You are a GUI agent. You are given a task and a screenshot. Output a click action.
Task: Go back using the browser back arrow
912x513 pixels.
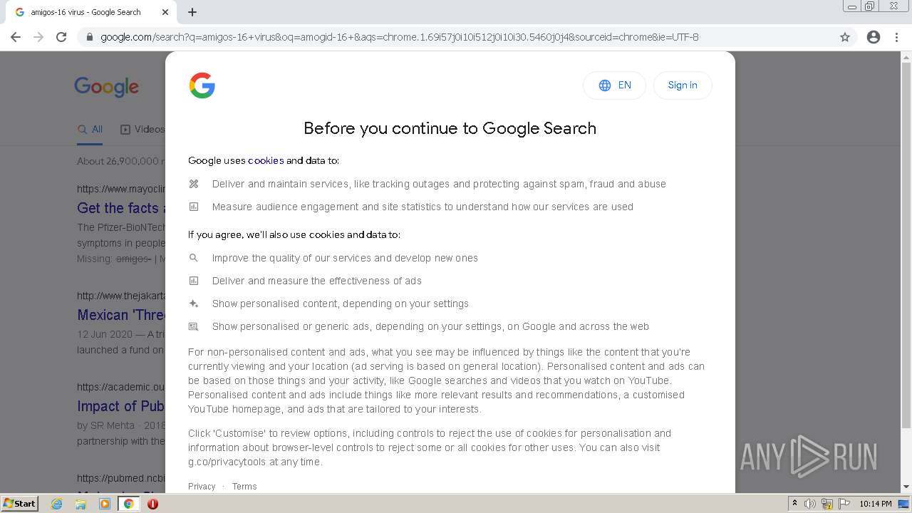[16, 37]
